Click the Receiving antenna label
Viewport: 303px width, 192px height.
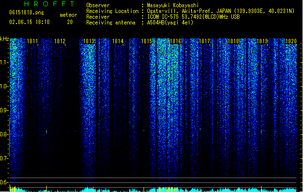point(111,23)
